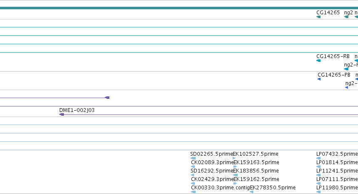This screenshot has width=358, height=194.
Task: Click the cyan ng2-R transcript arrow glyph
Action: (346, 69)
